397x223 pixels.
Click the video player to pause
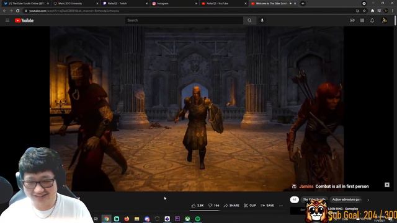(197, 109)
